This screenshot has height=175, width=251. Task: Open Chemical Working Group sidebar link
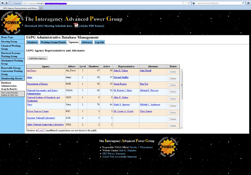click(12, 47)
